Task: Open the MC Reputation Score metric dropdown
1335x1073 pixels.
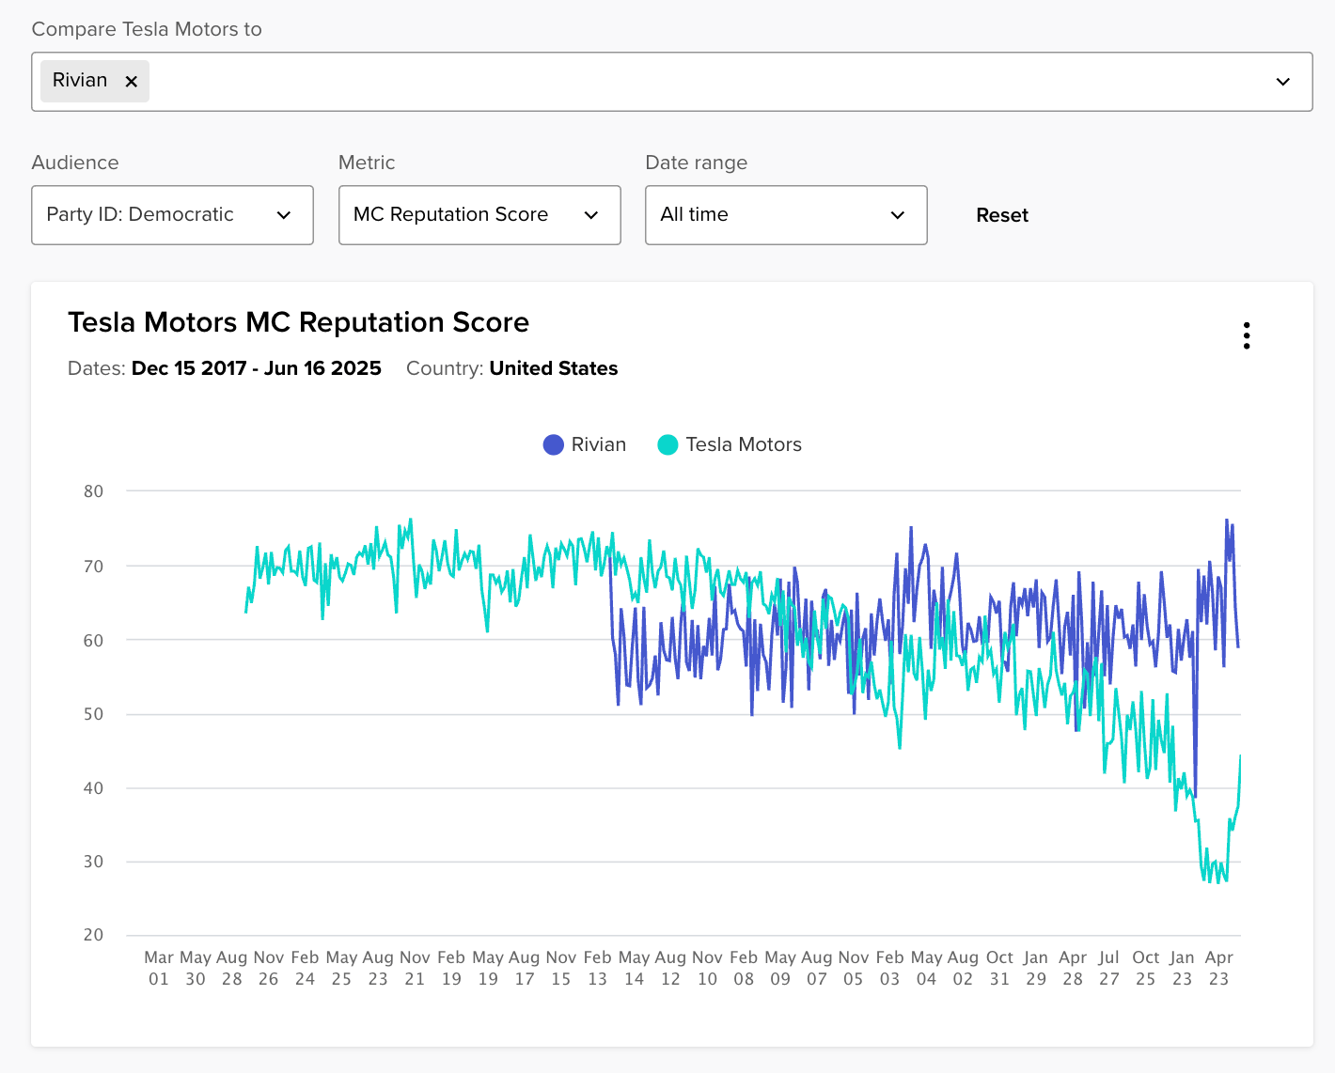Action: [479, 215]
